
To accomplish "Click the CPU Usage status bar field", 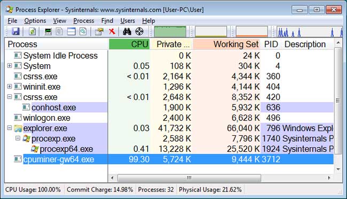I will [33, 190].
